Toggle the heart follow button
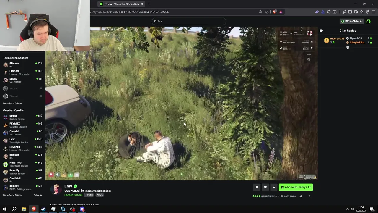The image size is (378, 213). coord(265,187)
